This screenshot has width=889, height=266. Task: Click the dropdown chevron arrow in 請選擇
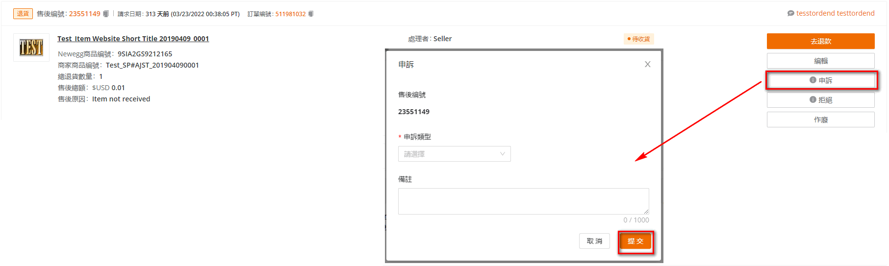pos(502,154)
